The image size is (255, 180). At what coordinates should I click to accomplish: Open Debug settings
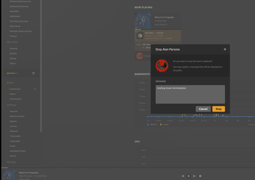click(x=13, y=58)
